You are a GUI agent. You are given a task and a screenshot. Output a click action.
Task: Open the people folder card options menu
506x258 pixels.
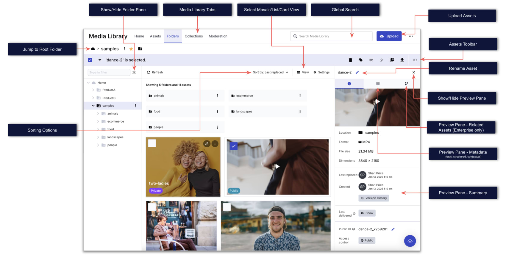pyautogui.click(x=217, y=127)
